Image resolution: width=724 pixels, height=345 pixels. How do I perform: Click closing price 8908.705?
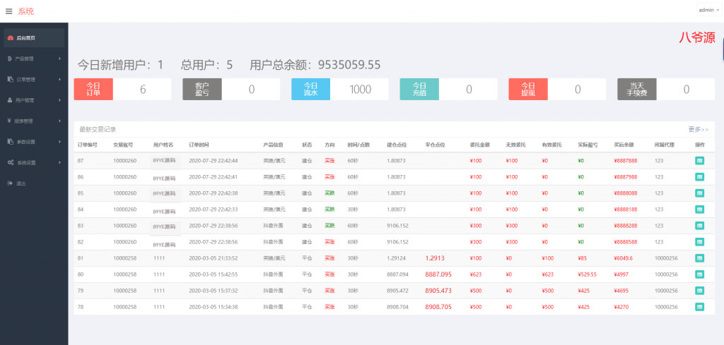click(x=438, y=307)
